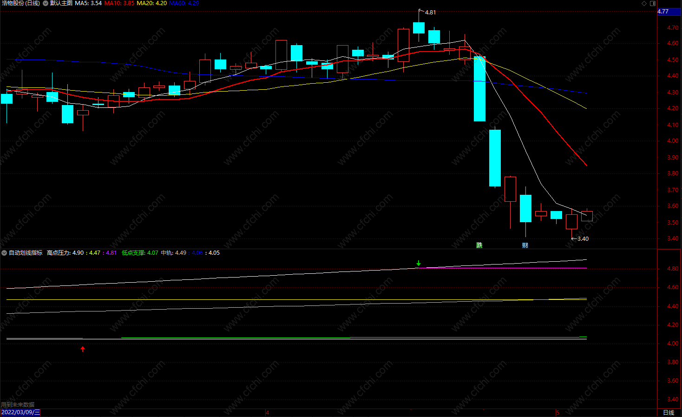Image resolution: width=682 pixels, height=417 pixels.
Task: Click the green 低点支撑 value label
Action: [140, 253]
